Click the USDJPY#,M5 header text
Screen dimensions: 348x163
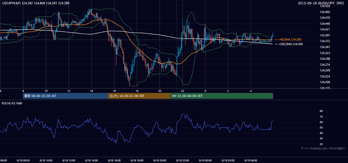coord(35,3)
